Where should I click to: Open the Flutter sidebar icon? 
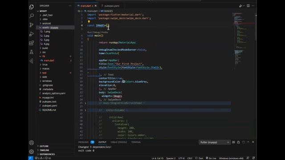point(32,61)
